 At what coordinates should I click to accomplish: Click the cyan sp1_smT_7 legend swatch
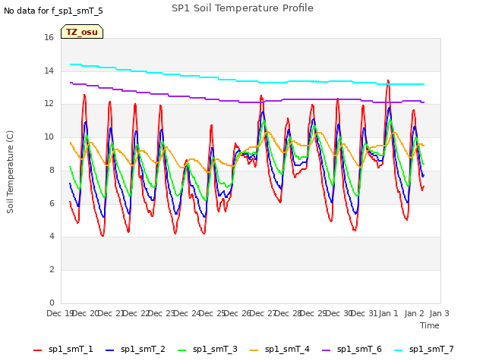point(398,350)
